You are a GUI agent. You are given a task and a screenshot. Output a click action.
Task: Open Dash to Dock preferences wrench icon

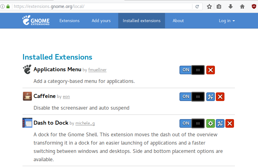pos(220,123)
